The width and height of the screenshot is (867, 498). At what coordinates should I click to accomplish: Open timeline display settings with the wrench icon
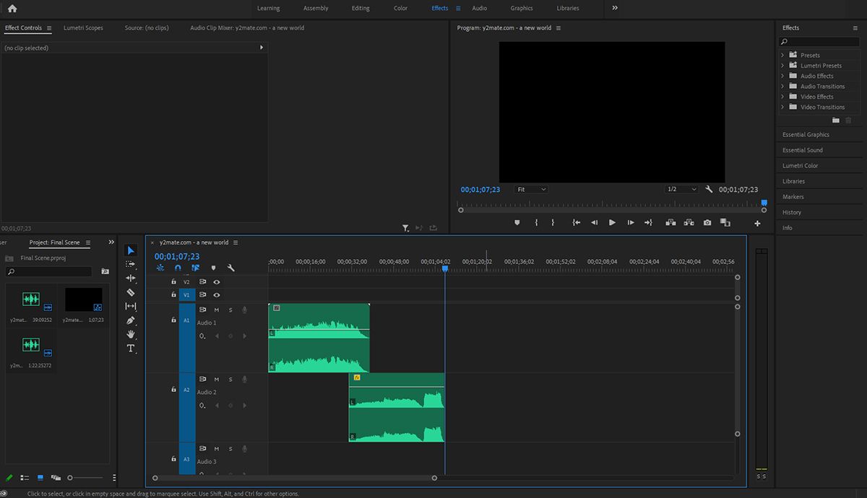click(231, 267)
